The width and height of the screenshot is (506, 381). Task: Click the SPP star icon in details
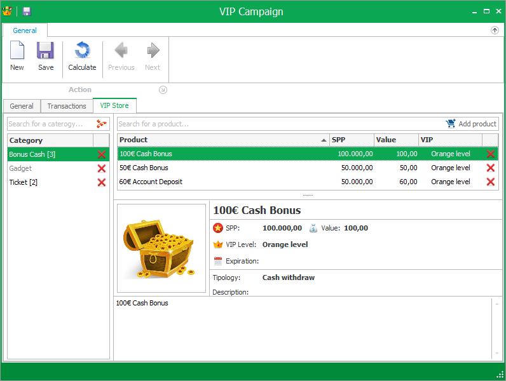(x=218, y=228)
